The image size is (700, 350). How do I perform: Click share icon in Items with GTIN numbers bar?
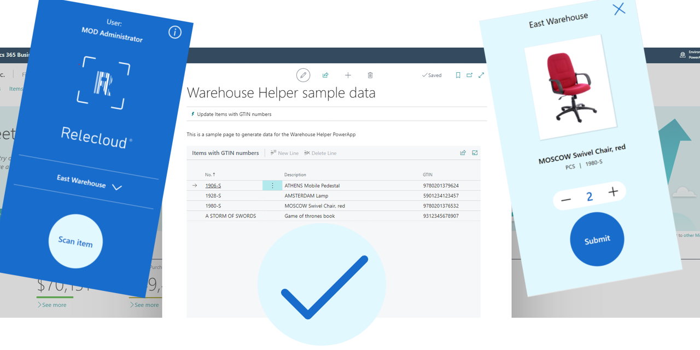coord(463,153)
